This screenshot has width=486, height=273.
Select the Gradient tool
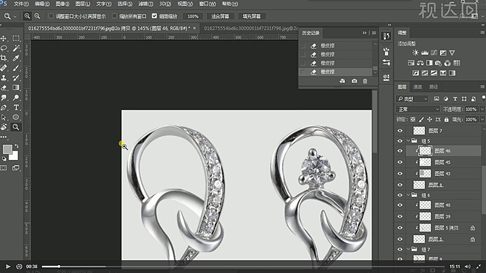(16, 88)
